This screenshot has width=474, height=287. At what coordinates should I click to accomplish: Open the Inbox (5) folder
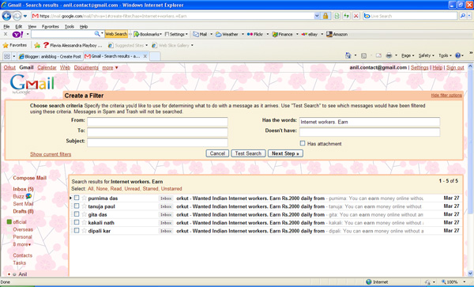pos(23,189)
